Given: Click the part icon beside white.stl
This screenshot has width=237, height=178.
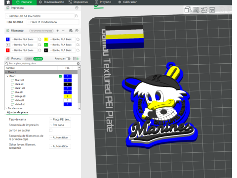Looking at the screenshot, I should (x=12, y=100).
